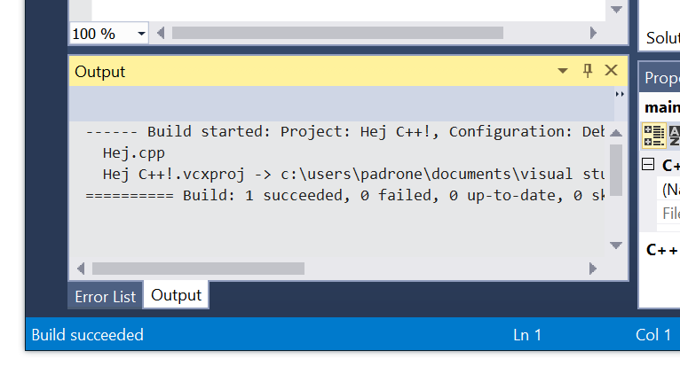Click the Output text scroll-down arrow
The height and width of the screenshot is (382, 680).
pyautogui.click(x=616, y=246)
